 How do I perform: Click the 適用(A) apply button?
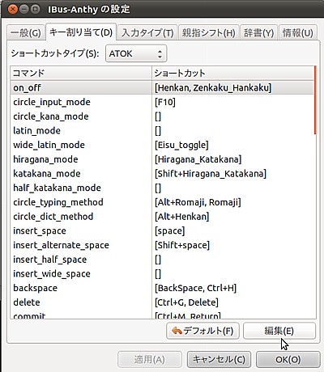[x=149, y=359]
